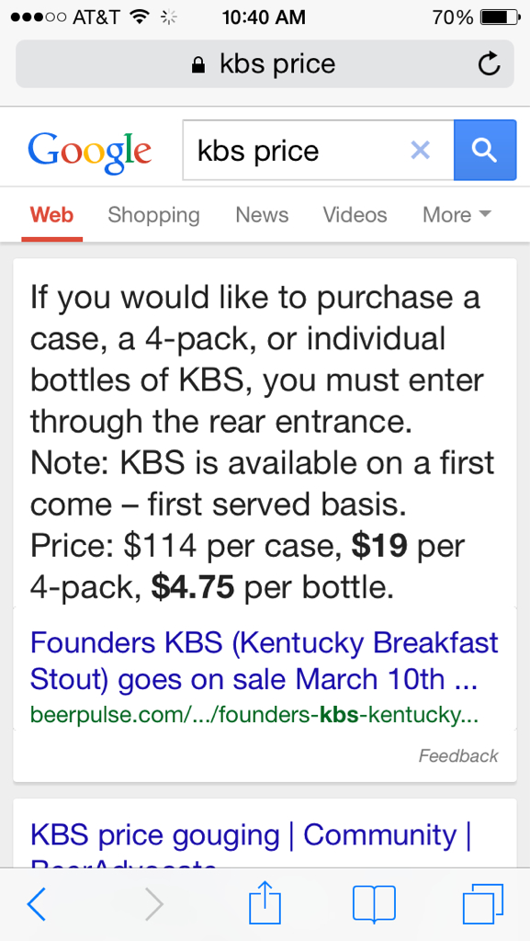Tap the Google logo
Image resolution: width=530 pixels, height=941 pixels.
point(89,152)
